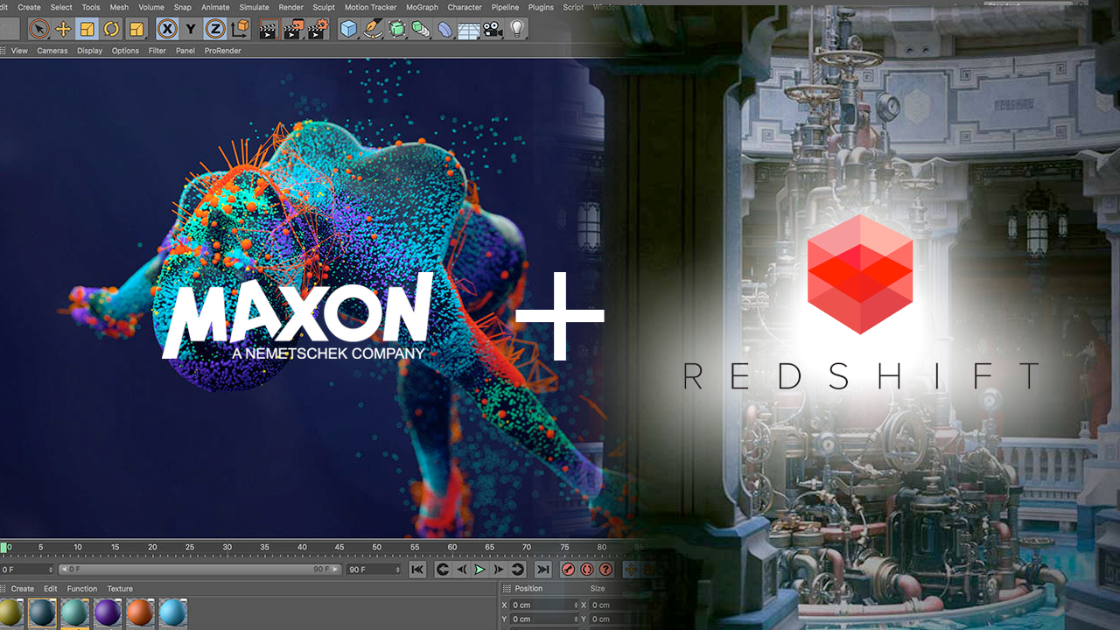Jump to previous keyframe
Image resolution: width=1120 pixels, height=630 pixels.
(x=442, y=570)
